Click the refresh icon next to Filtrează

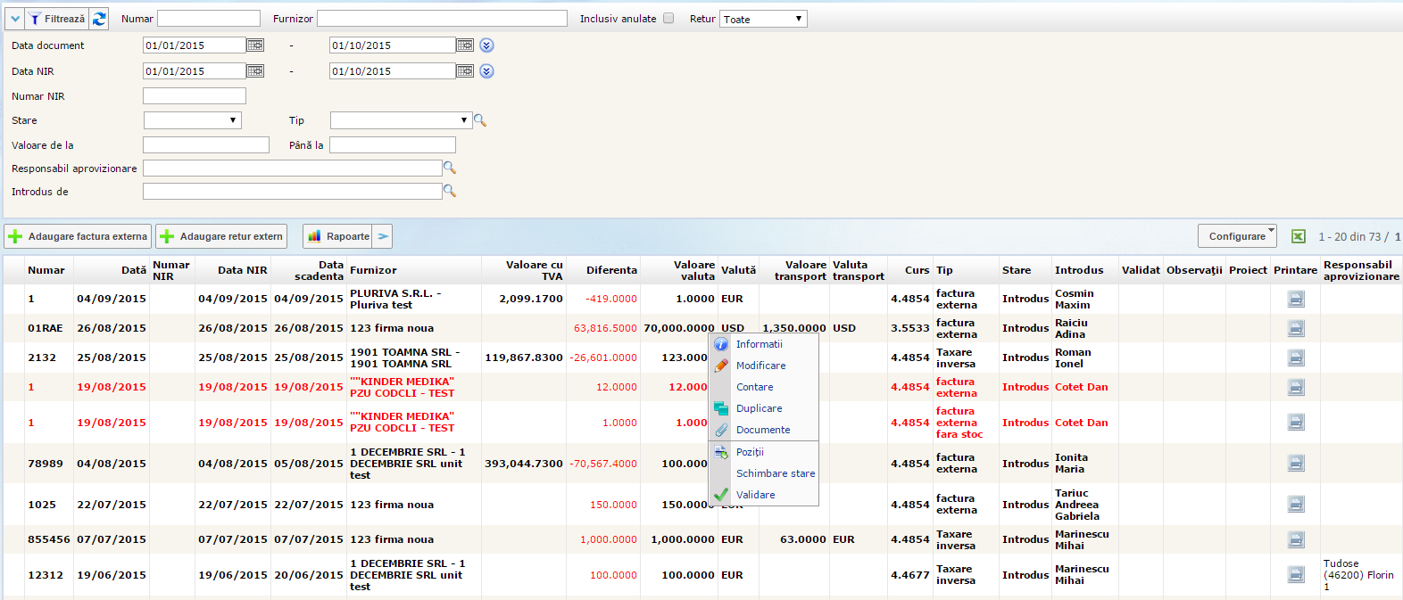pos(99,19)
